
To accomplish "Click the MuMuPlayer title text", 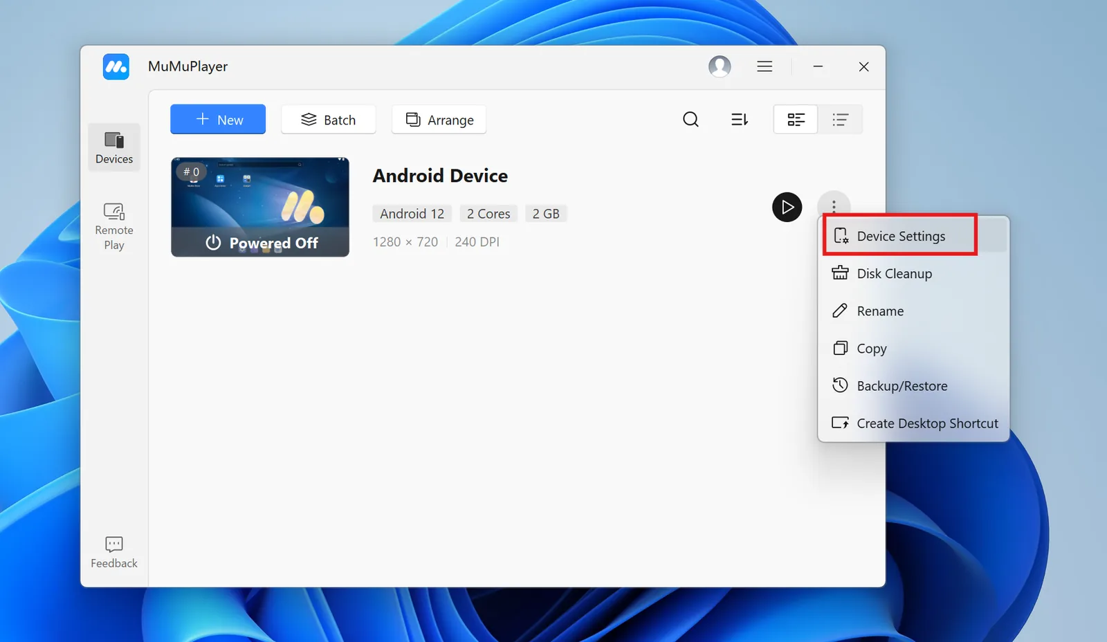I will coord(187,66).
